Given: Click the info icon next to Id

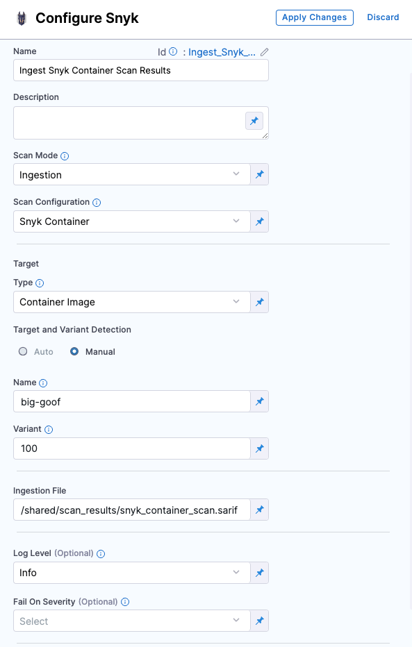Looking at the screenshot, I should [174, 51].
